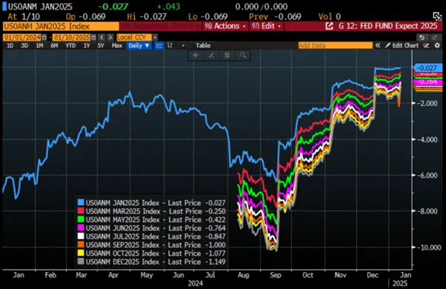Toggle JUN2025 series magenta legend swatch
The width and height of the screenshot is (446, 289).
tap(81, 227)
